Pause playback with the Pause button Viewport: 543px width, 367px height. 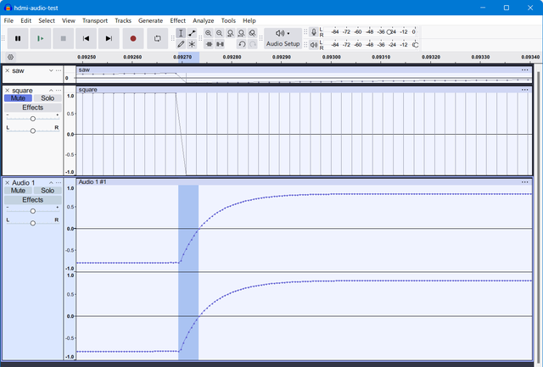tap(18, 38)
